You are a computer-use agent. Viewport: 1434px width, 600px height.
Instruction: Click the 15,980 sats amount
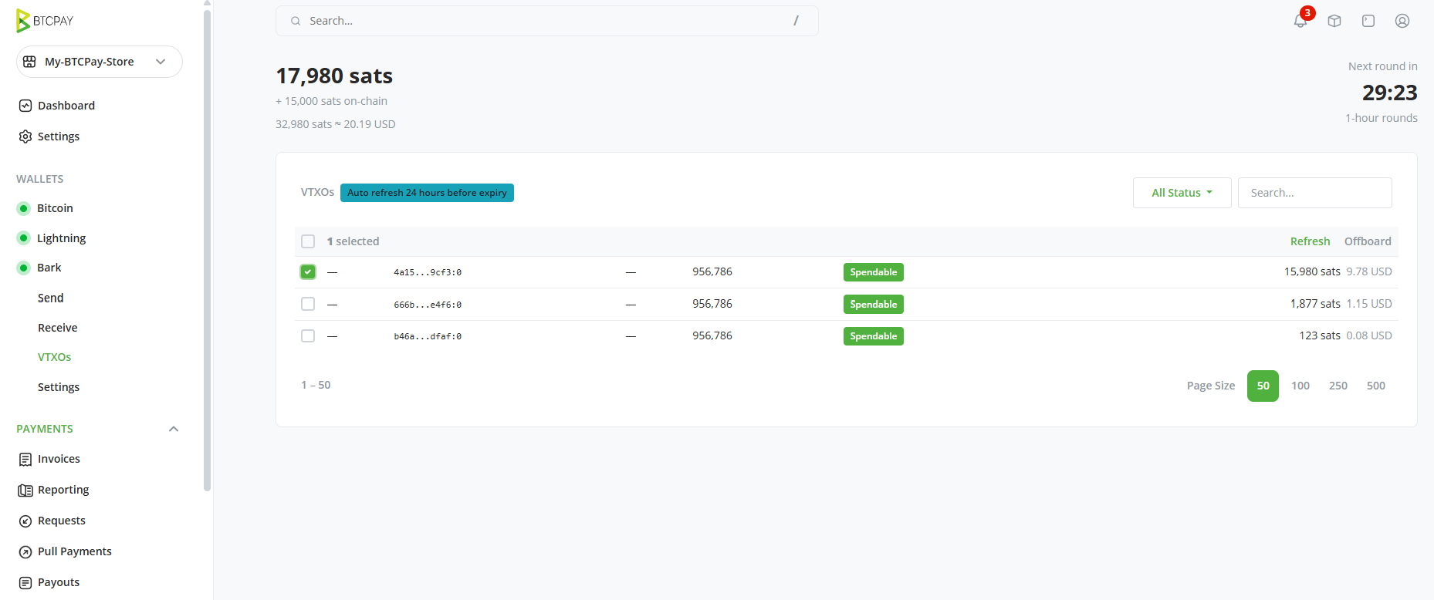pos(1312,271)
